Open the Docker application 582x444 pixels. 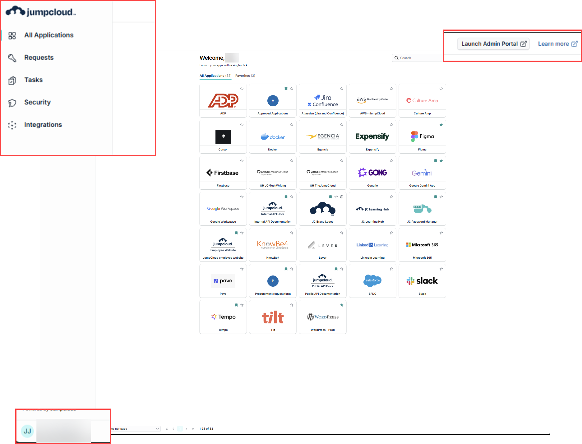click(273, 136)
